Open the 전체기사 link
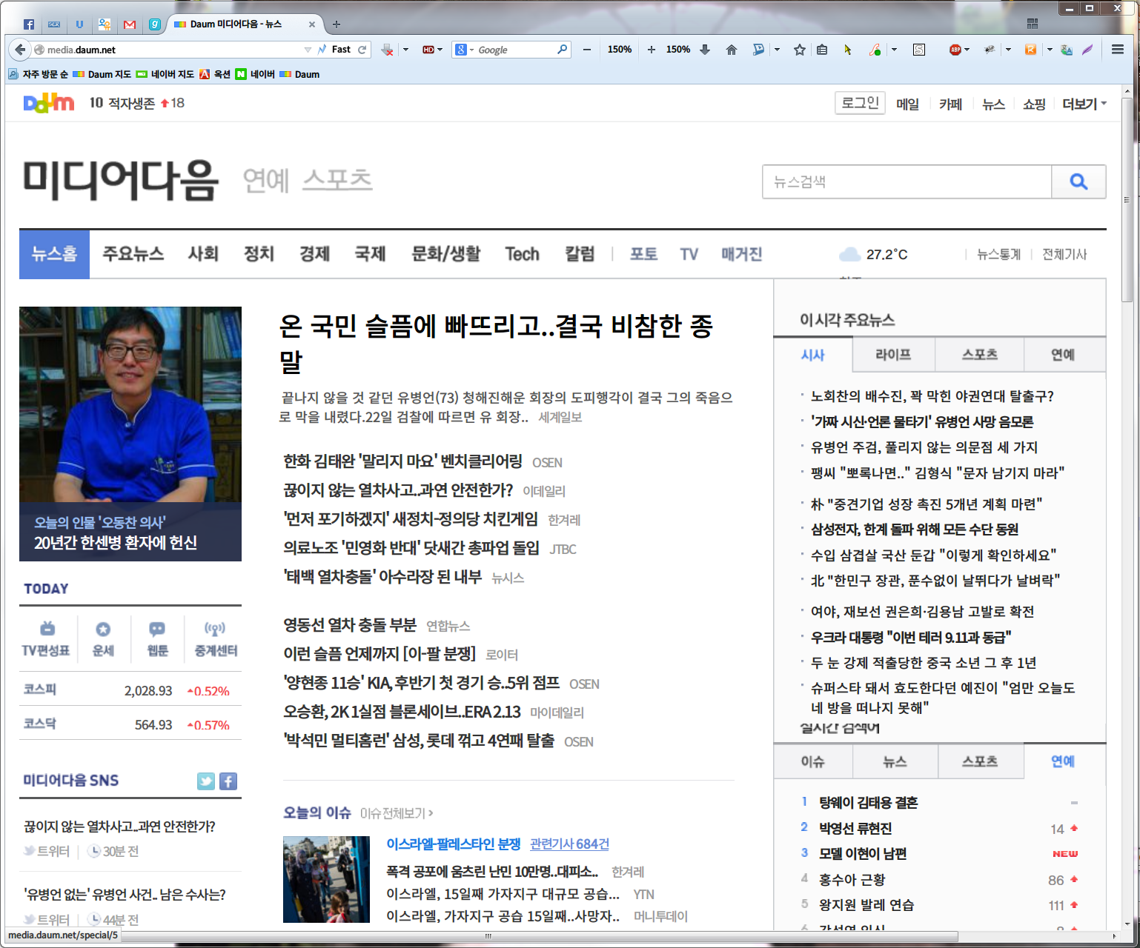Viewport: 1140px width, 948px height. pyautogui.click(x=1064, y=254)
